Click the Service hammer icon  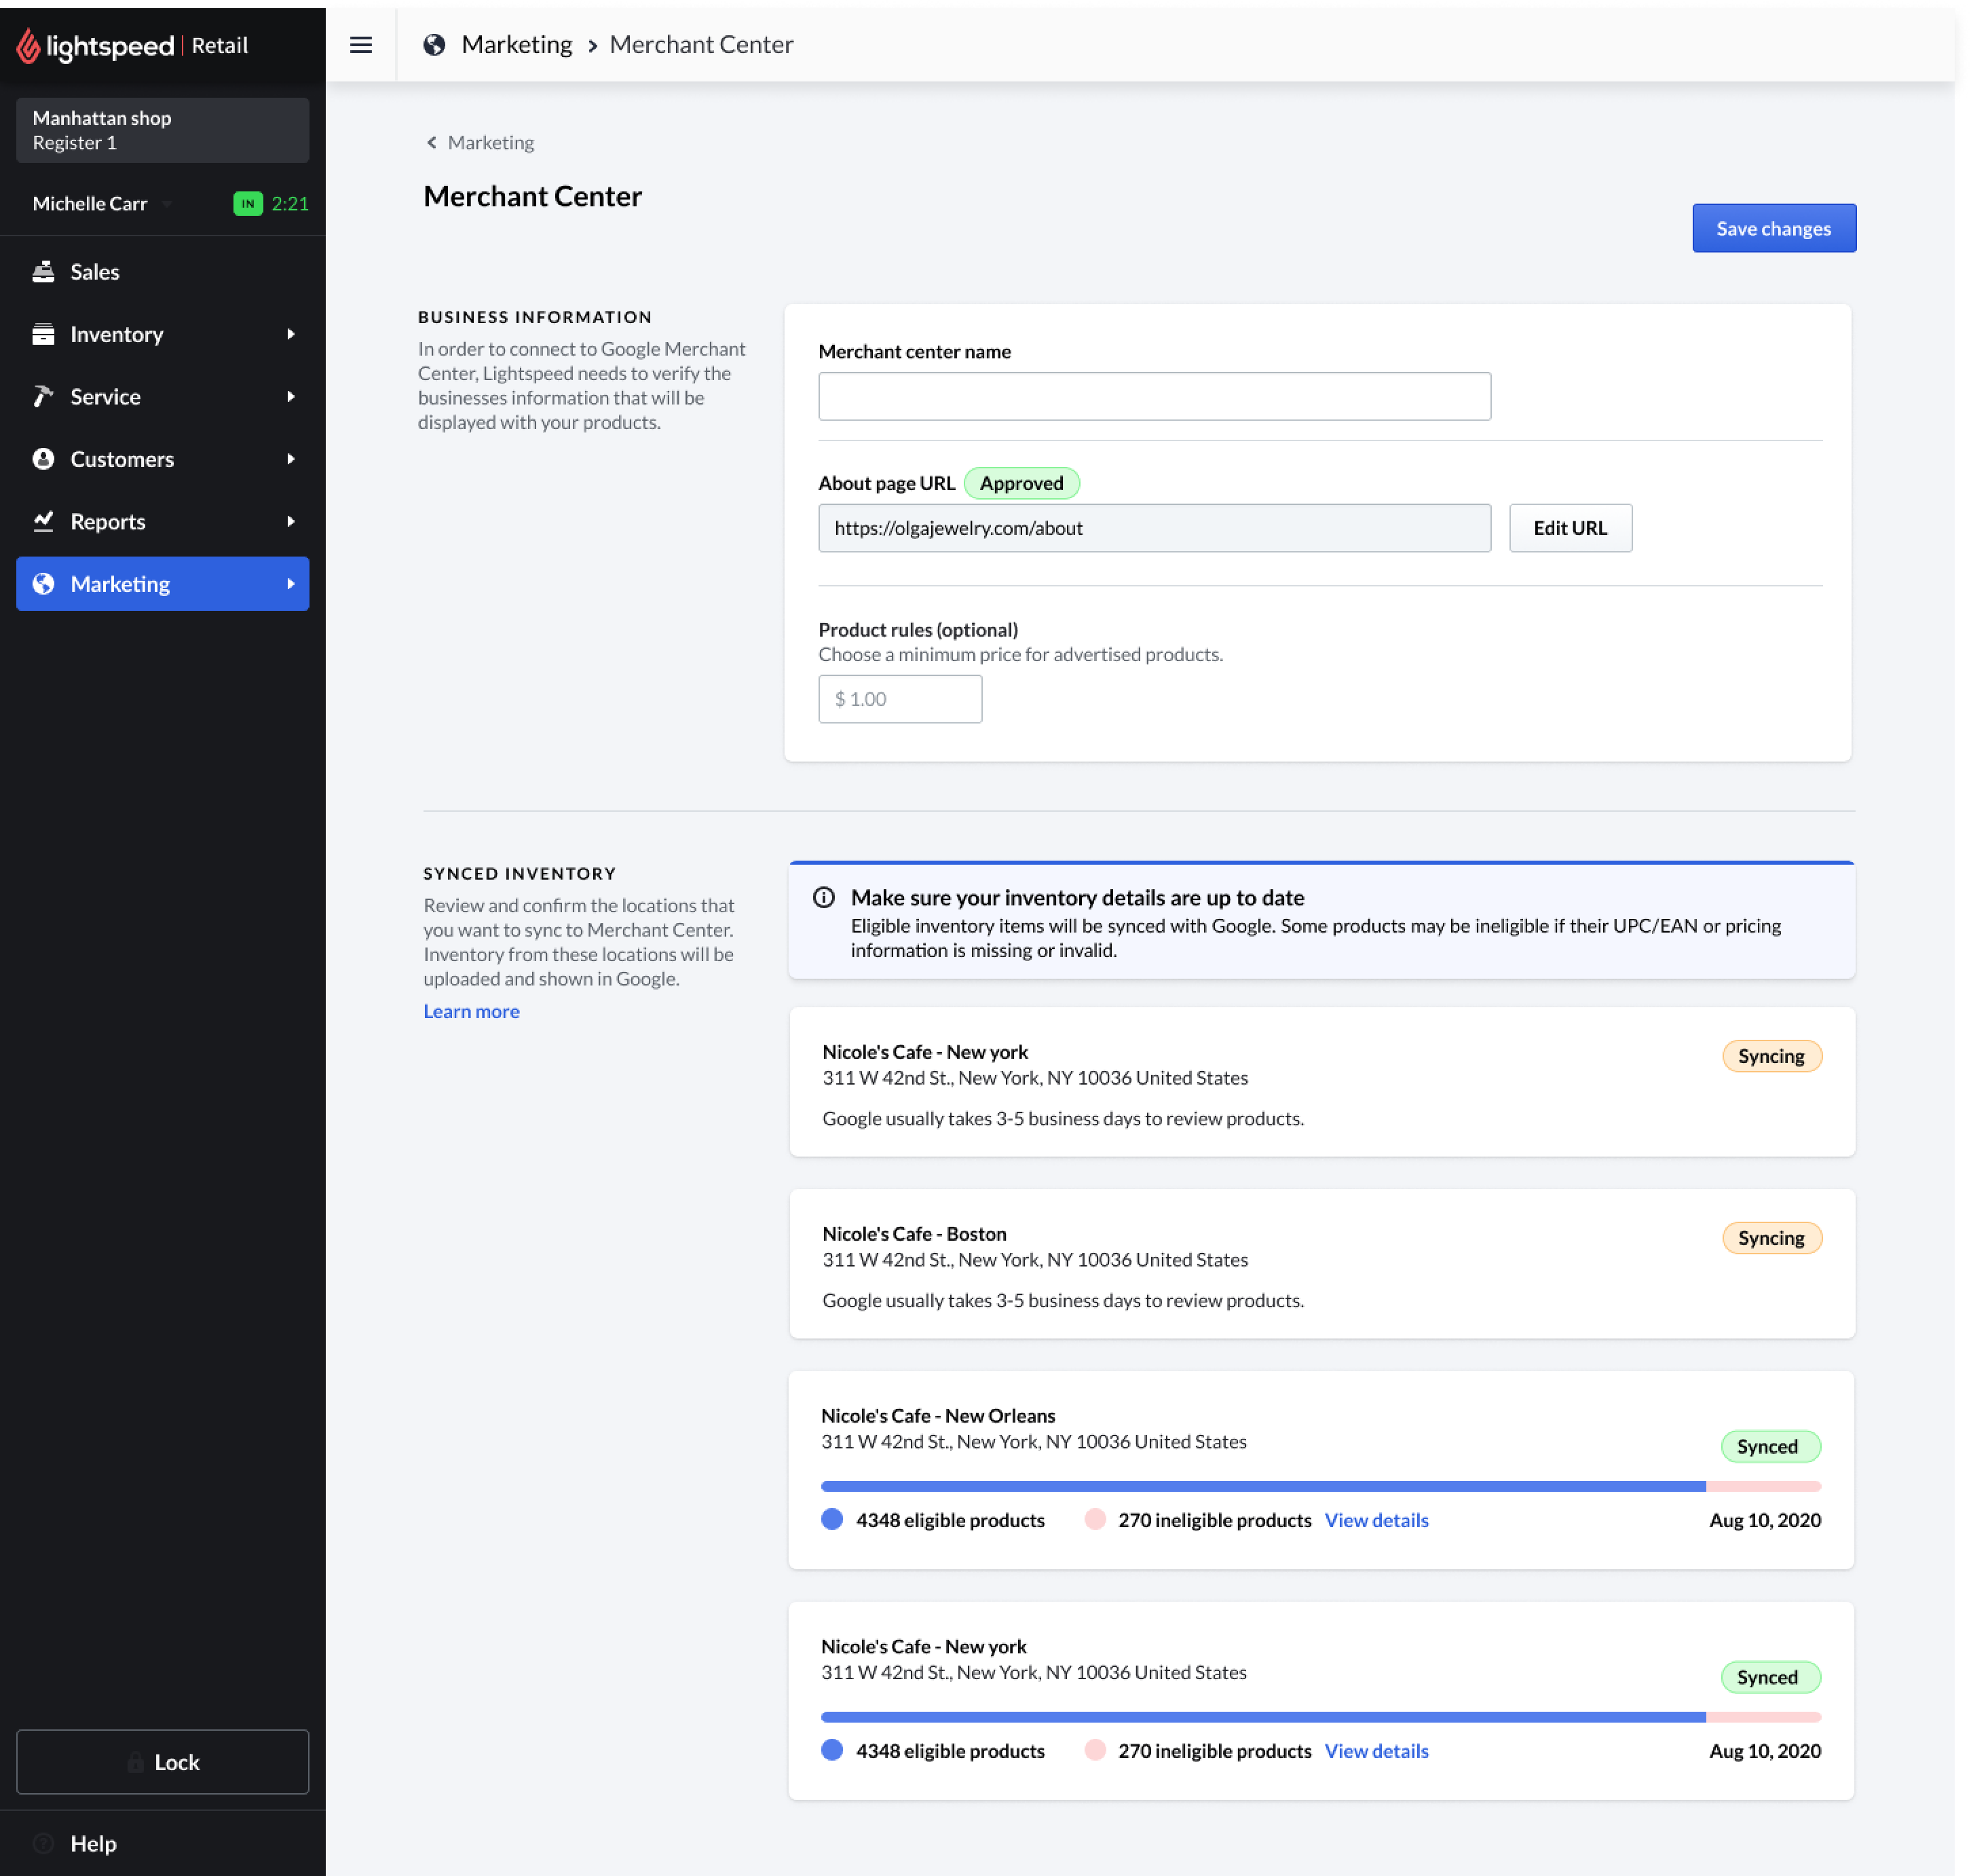[43, 397]
